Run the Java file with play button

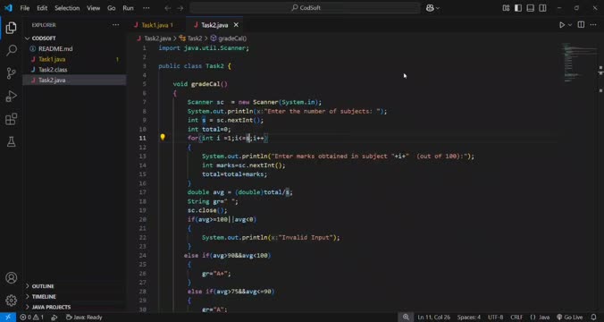(x=562, y=25)
